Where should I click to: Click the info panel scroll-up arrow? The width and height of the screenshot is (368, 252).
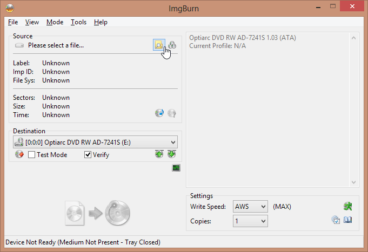[354, 38]
